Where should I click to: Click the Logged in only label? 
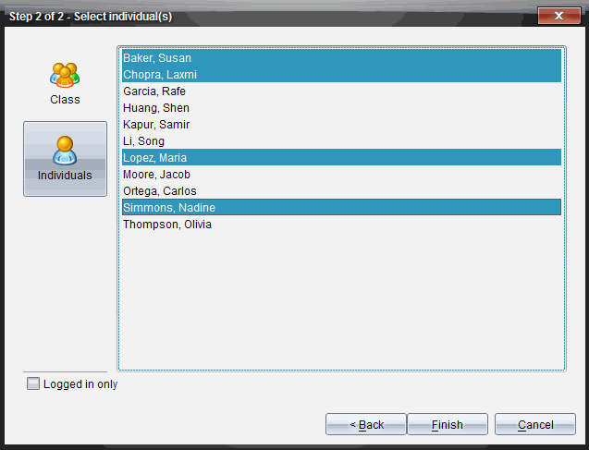tap(80, 384)
